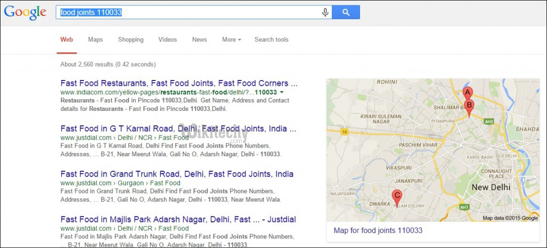This screenshot has width=547, height=248.
Task: Open the Search tools menu
Action: (x=271, y=39)
